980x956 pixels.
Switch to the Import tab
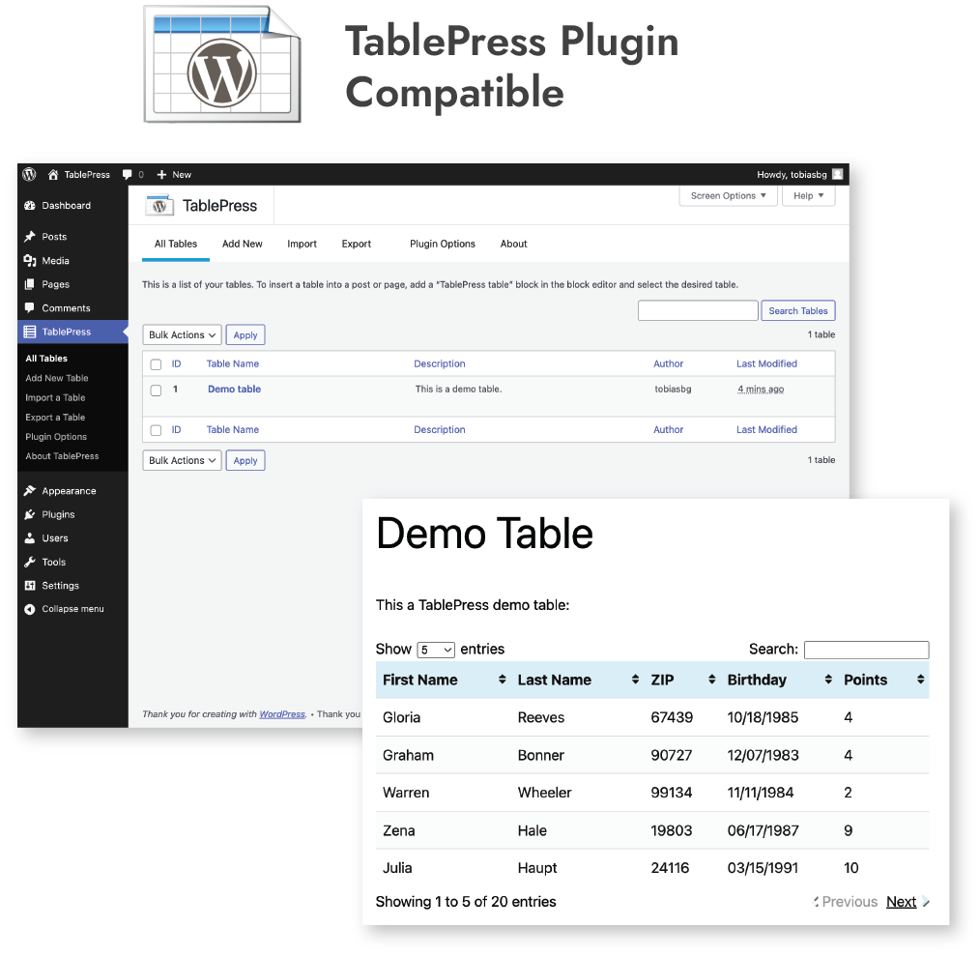click(302, 244)
